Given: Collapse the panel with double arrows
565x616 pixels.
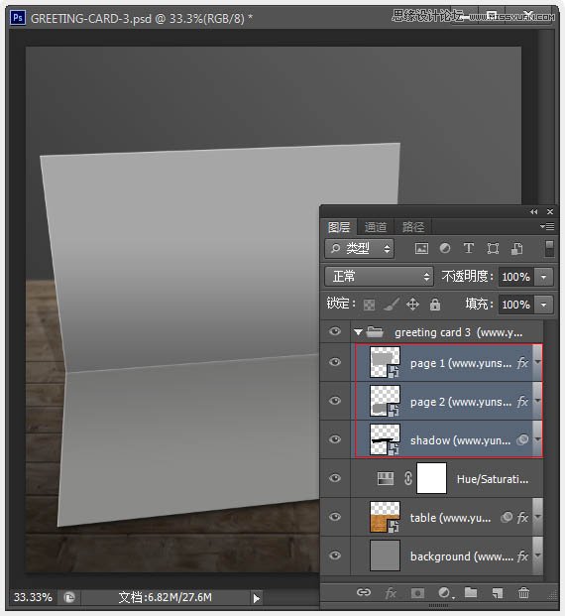Looking at the screenshot, I should [x=533, y=211].
